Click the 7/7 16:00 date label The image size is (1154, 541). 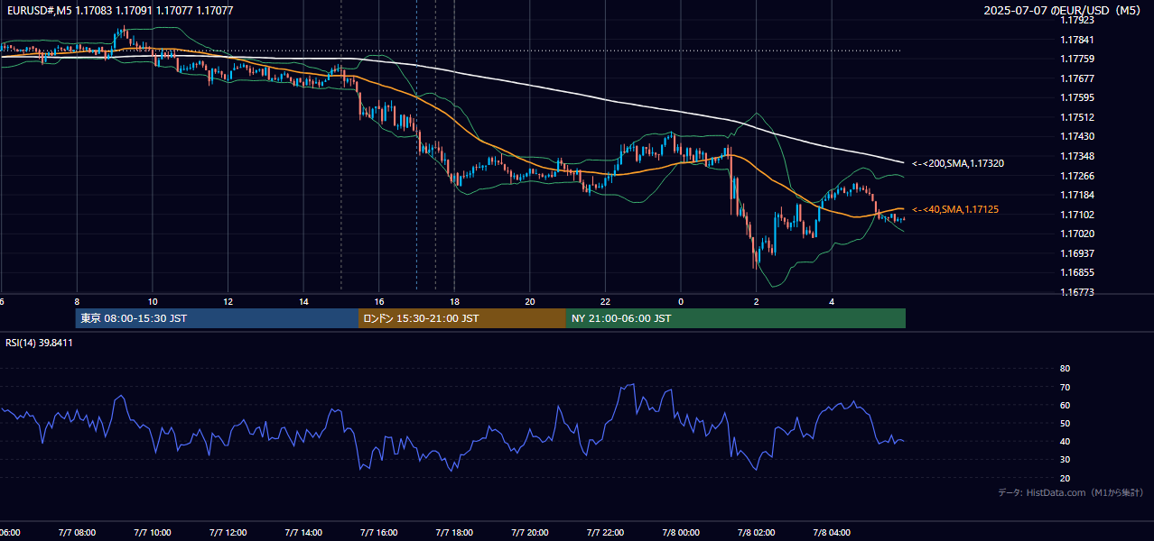click(x=379, y=533)
